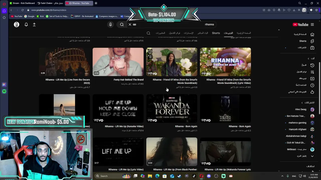
Task: Play Friend Of Mine Lyric Video thumbnail
Action: click(x=225, y=62)
